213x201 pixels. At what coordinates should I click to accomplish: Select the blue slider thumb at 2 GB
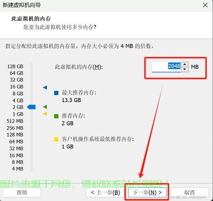pyautogui.click(x=31, y=107)
